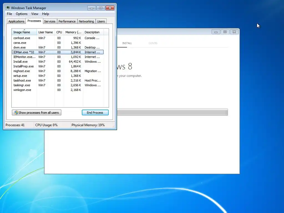Select the Install.exe process
Viewport: 284px width, 213px height.
click(x=58, y=62)
